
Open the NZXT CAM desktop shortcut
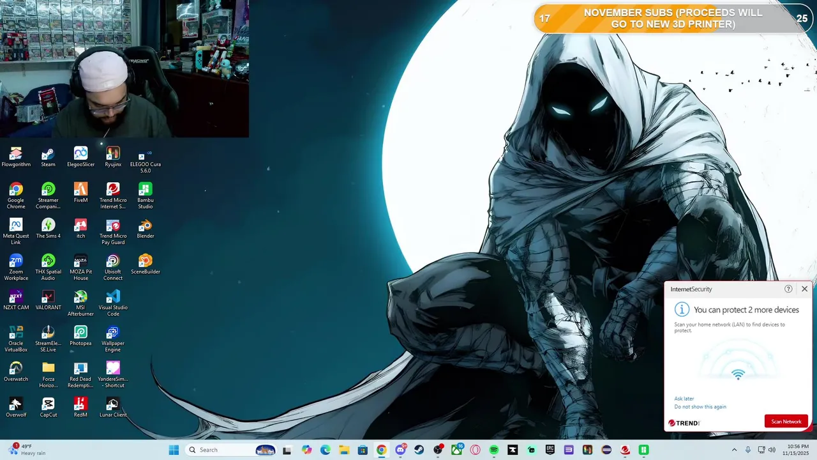pyautogui.click(x=16, y=300)
